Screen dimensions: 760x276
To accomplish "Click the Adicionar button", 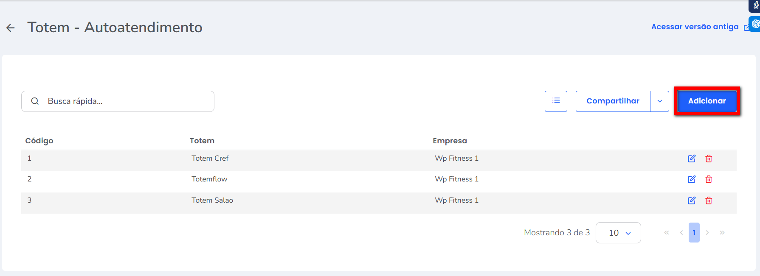I will 707,101.
